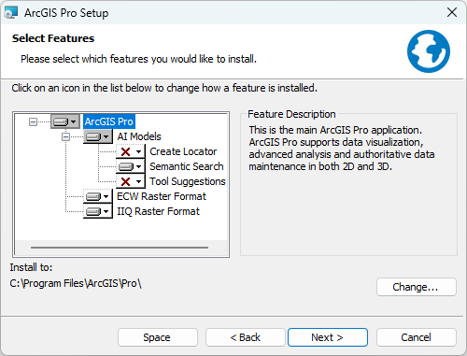Collapse the AI Models tree node
The image size is (467, 356).
pos(65,136)
